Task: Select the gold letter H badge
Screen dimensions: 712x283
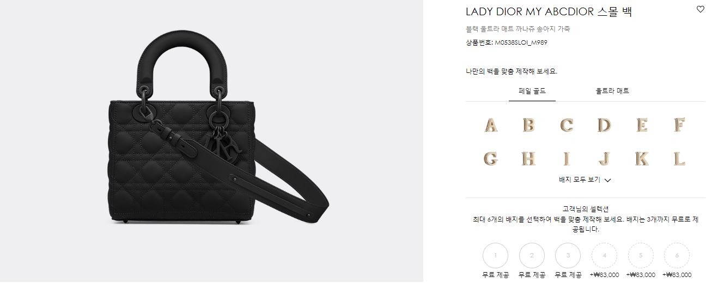Action: [x=528, y=159]
